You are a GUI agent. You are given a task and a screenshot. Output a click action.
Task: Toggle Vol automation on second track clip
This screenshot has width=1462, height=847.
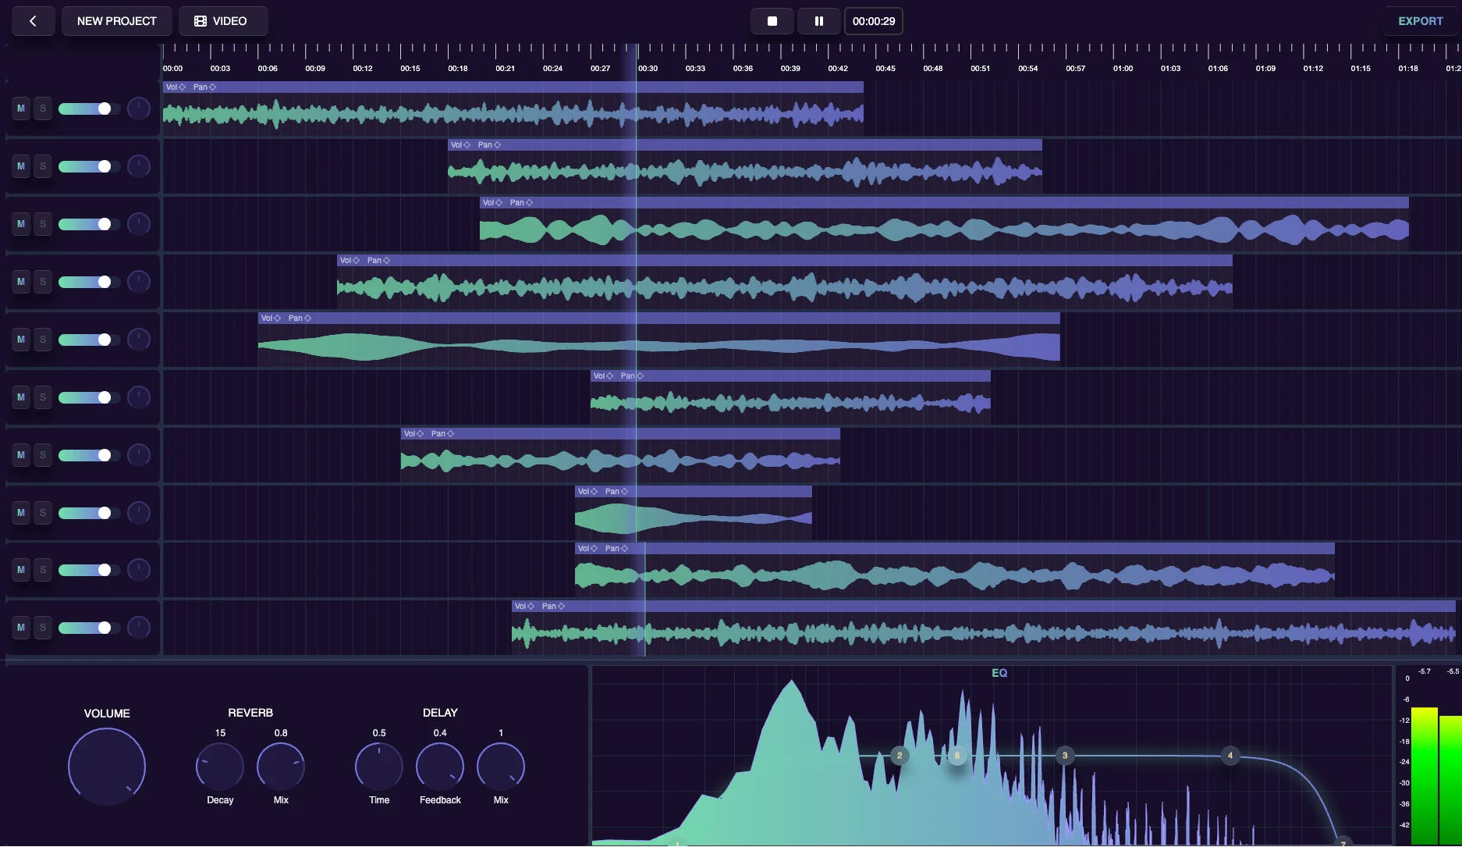tap(460, 145)
